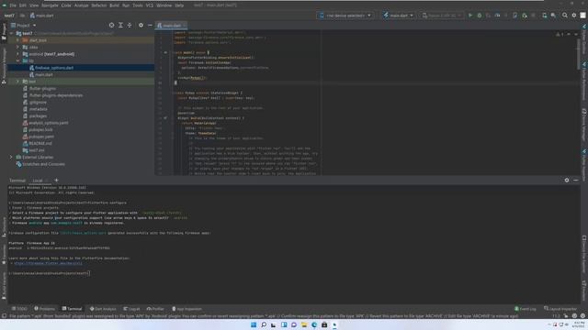Open the main.dart run configuration dropdown

pos(398,16)
